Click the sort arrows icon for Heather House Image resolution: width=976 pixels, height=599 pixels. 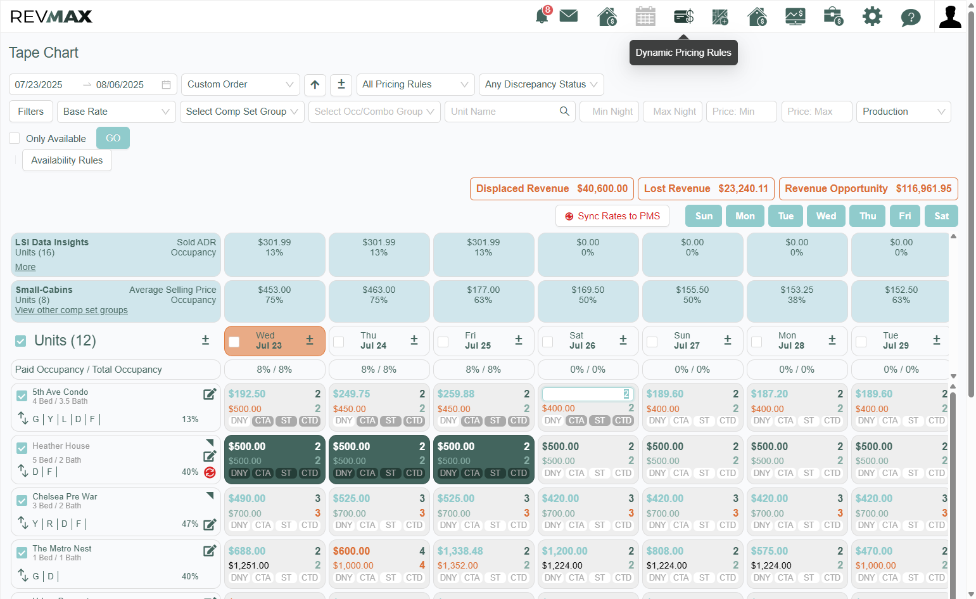coord(23,471)
